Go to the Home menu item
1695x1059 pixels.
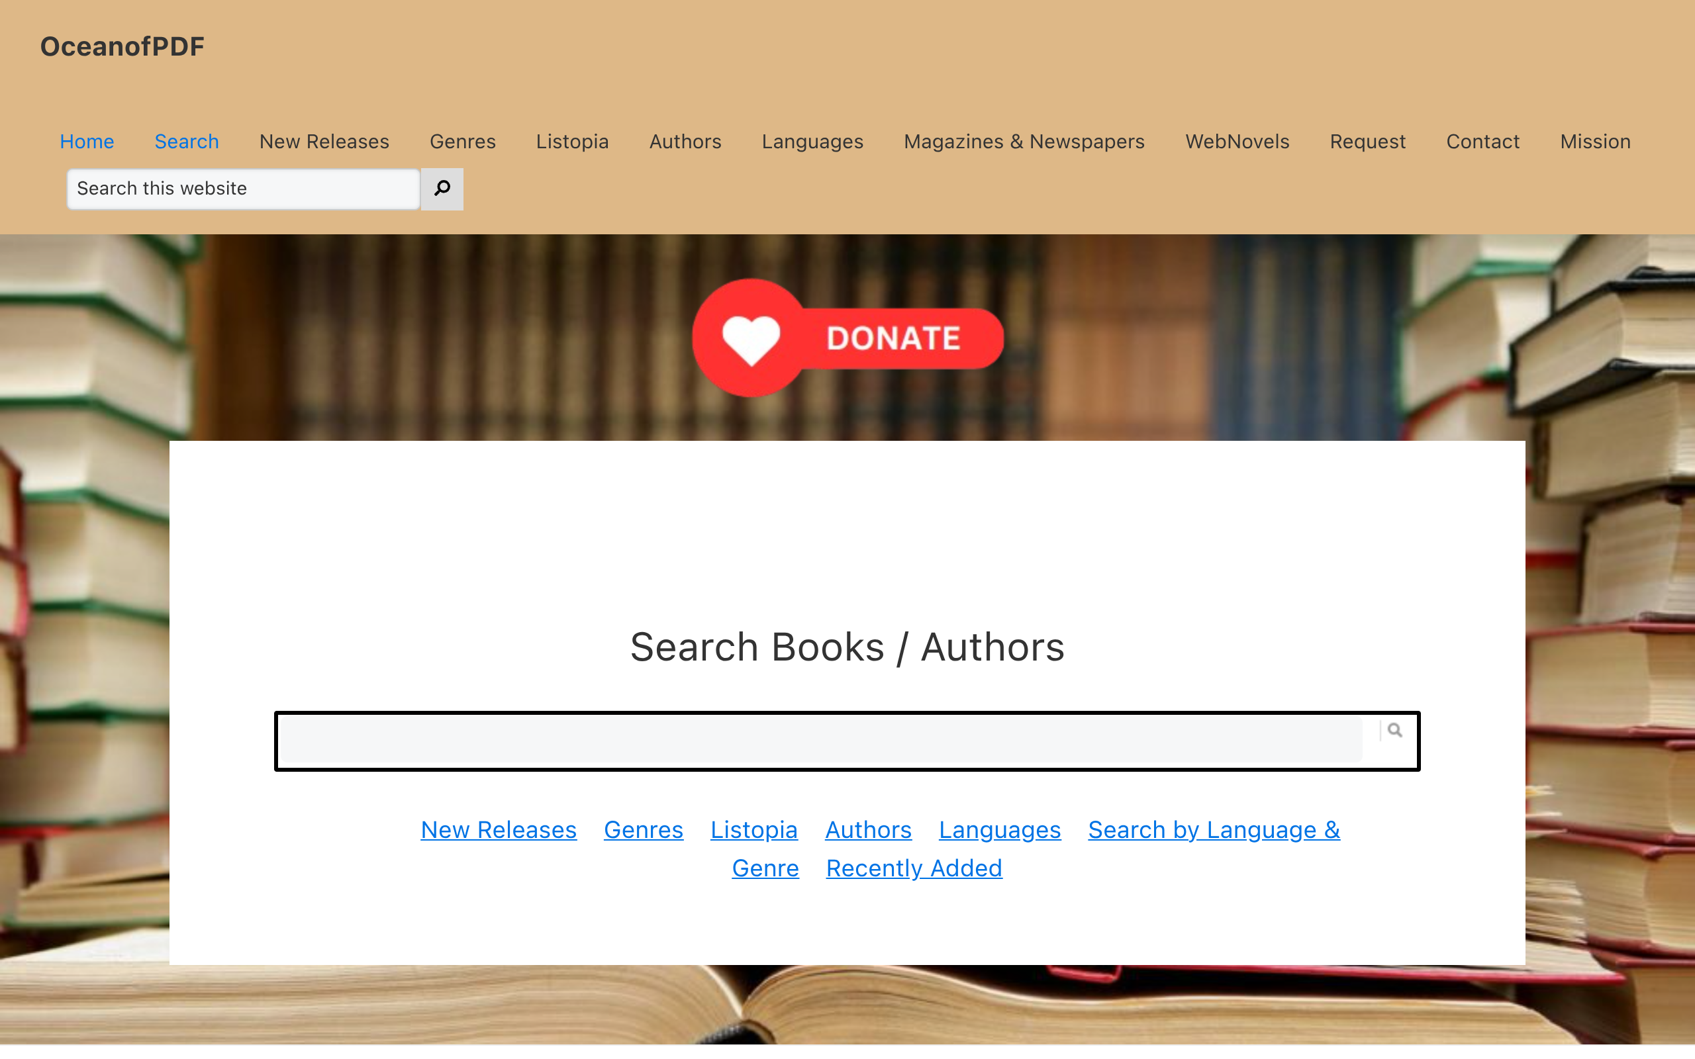87,142
